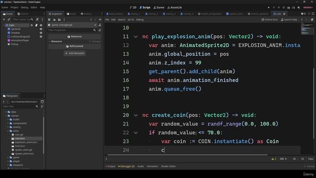Screen dimensions: 316x178
Task: Open the Project menu
Action: [14, 7]
